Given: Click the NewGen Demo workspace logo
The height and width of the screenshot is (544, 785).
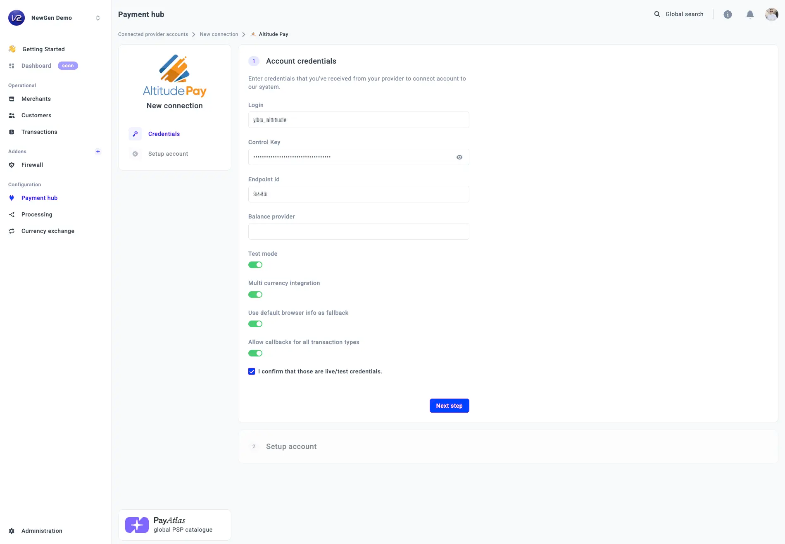Looking at the screenshot, I should (17, 18).
